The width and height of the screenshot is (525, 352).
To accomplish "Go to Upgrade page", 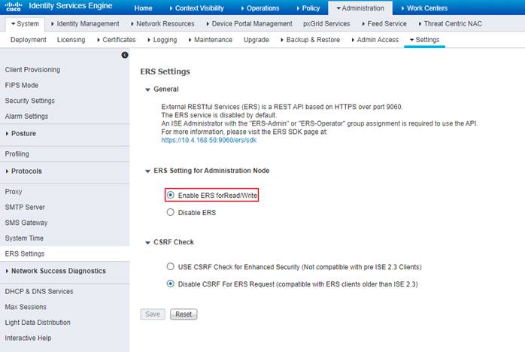I will [x=256, y=40].
